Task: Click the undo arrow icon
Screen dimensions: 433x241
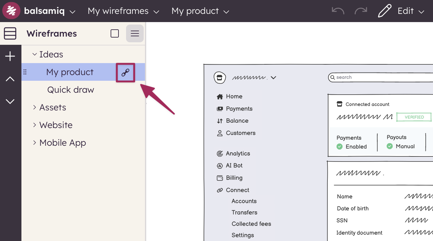Action: coord(338,11)
